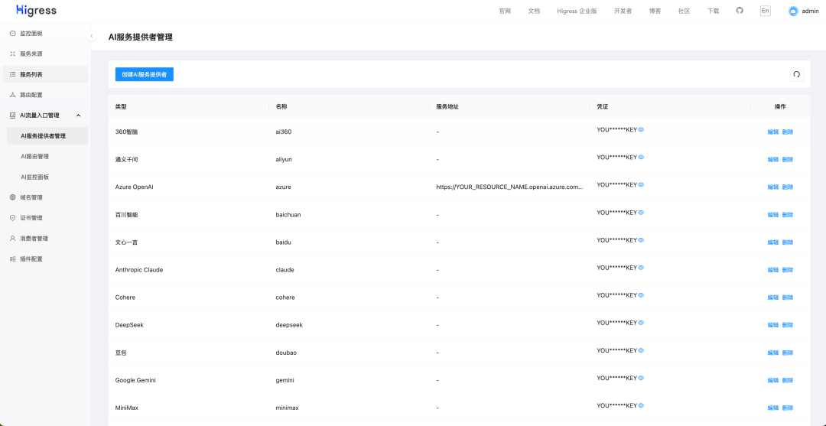Edit the azure provider
This screenshot has width=826, height=426.
pos(772,187)
